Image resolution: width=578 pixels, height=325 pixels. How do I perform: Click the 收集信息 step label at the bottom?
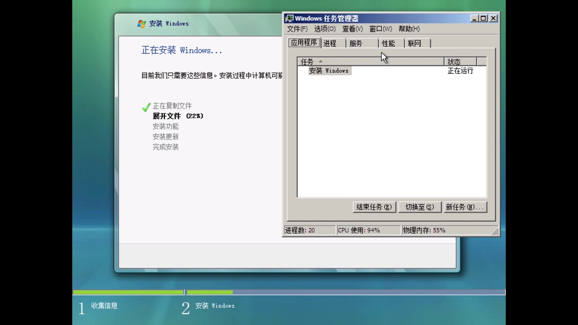[x=104, y=306]
